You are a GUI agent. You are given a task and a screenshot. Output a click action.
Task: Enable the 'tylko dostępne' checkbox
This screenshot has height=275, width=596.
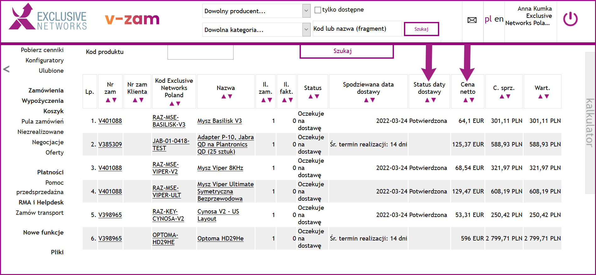tap(318, 10)
